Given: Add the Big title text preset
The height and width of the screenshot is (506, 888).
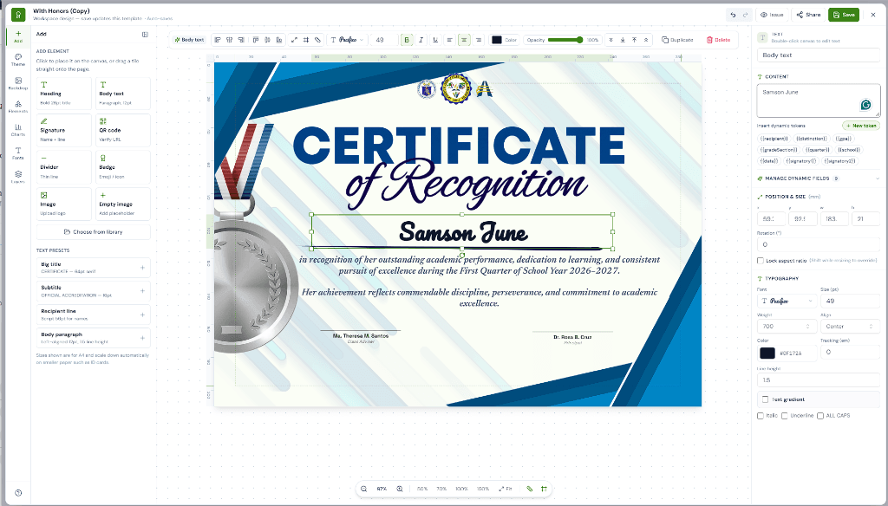Looking at the screenshot, I should (x=94, y=268).
